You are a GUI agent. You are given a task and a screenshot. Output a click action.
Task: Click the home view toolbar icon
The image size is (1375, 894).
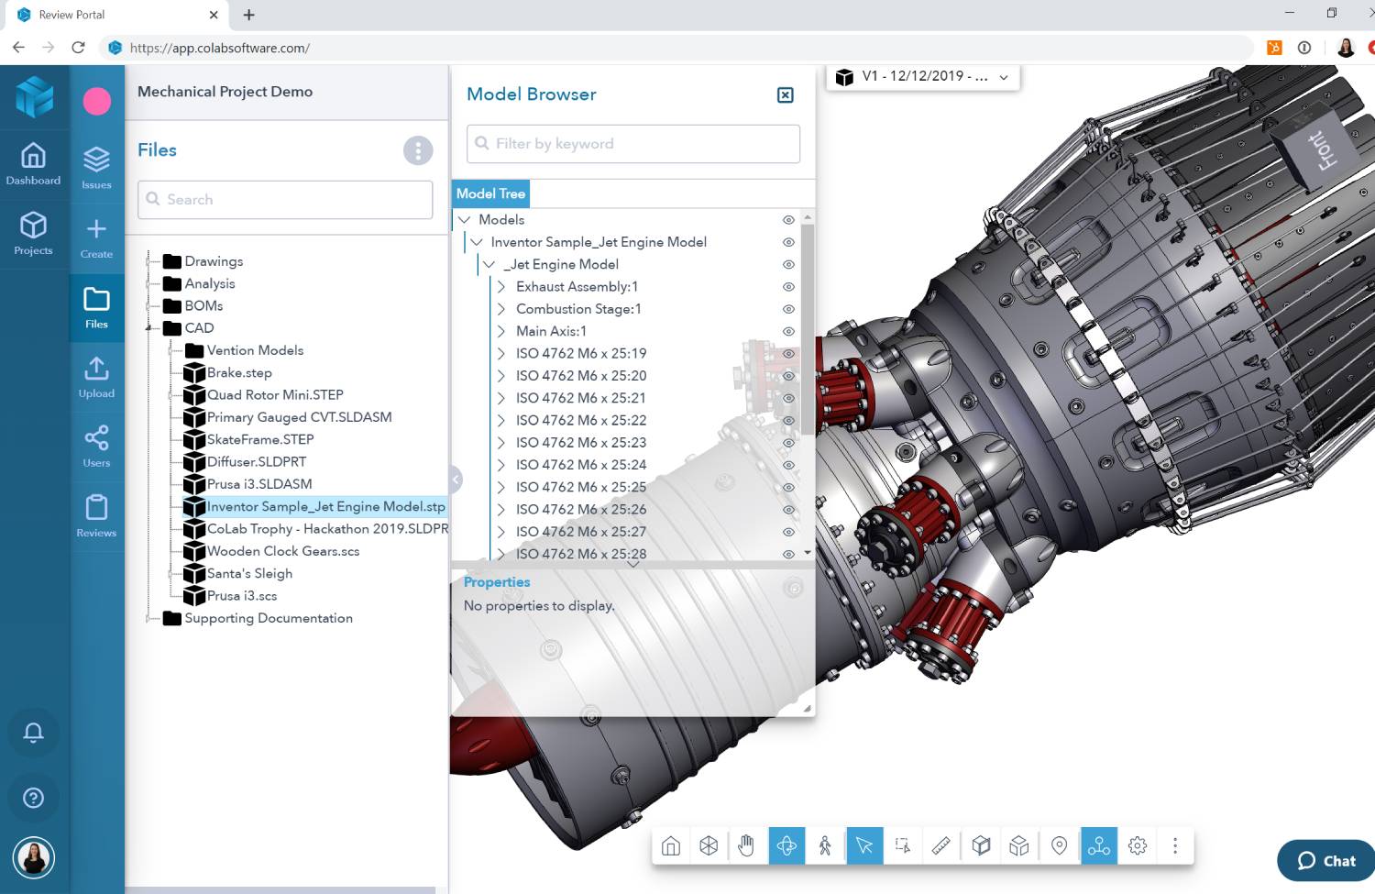click(x=671, y=845)
